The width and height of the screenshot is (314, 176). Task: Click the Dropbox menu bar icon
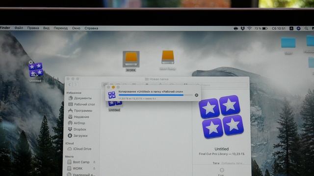243,28
